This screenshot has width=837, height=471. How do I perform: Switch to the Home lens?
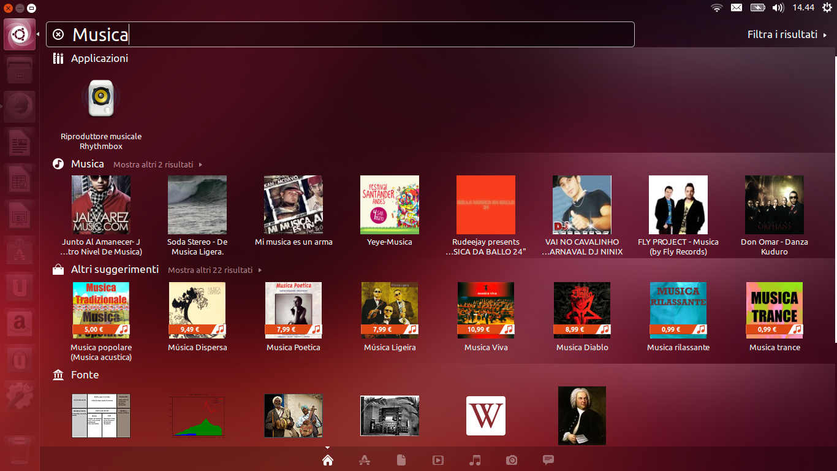pyautogui.click(x=328, y=460)
